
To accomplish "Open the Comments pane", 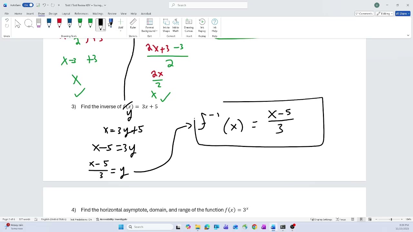I will point(364,14).
